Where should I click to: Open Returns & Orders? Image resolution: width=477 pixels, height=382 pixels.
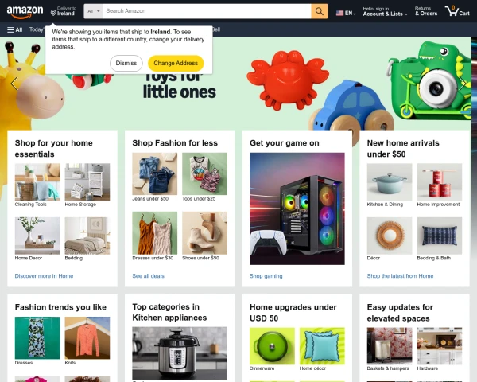click(x=426, y=11)
